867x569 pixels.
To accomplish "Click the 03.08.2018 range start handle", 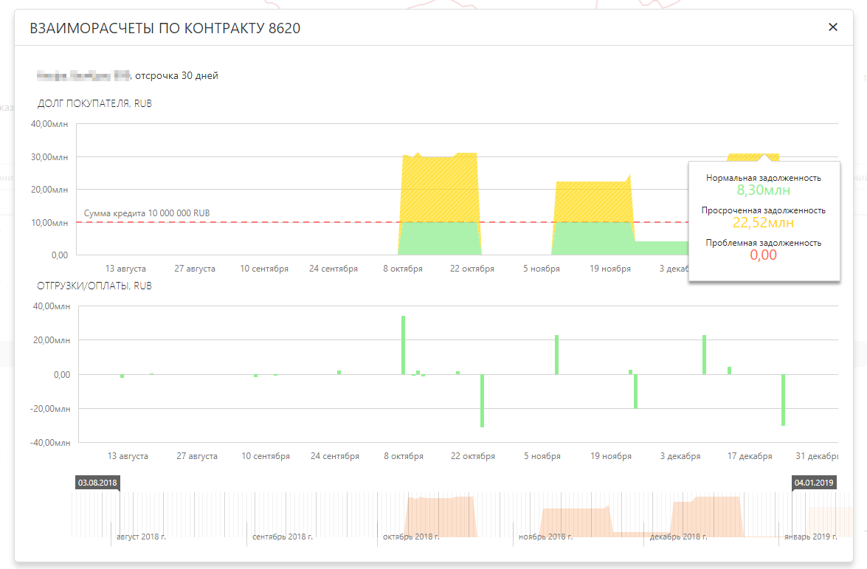I will click(x=97, y=483).
